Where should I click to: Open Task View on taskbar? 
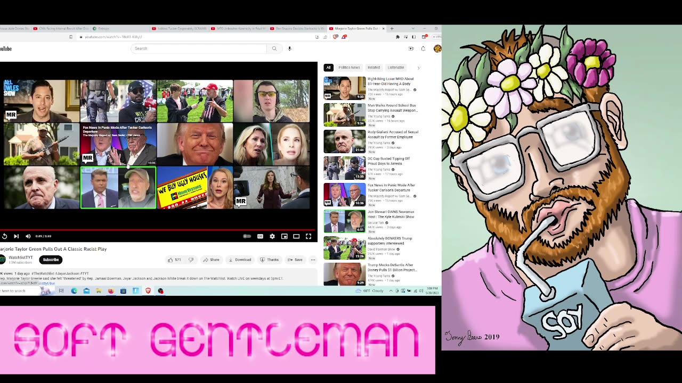pos(61,291)
